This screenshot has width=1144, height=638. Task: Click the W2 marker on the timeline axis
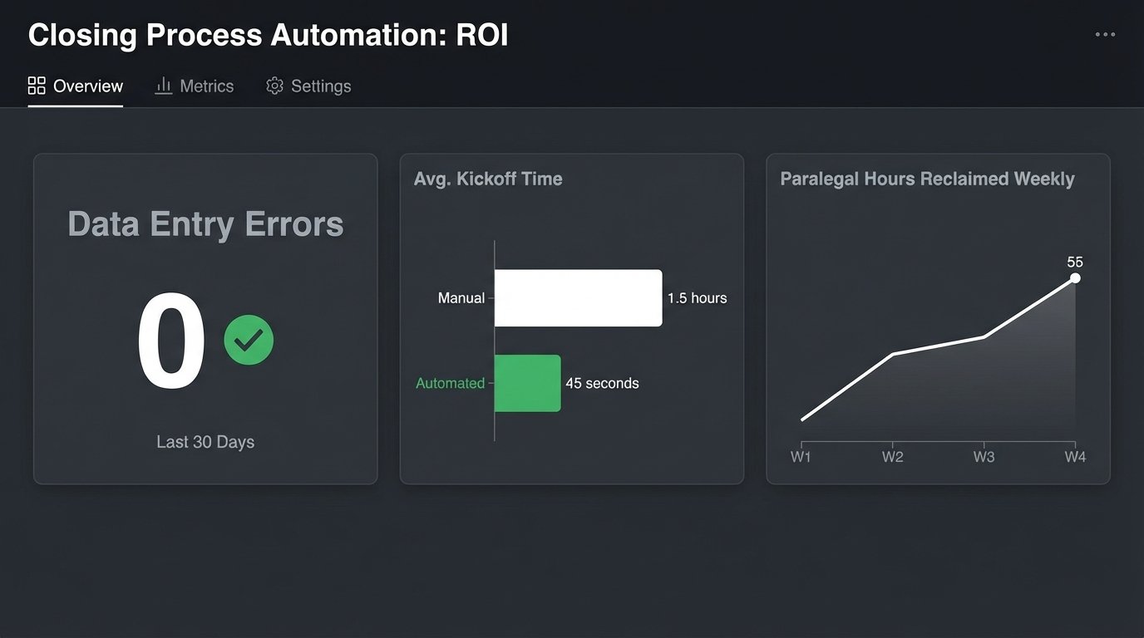point(892,456)
